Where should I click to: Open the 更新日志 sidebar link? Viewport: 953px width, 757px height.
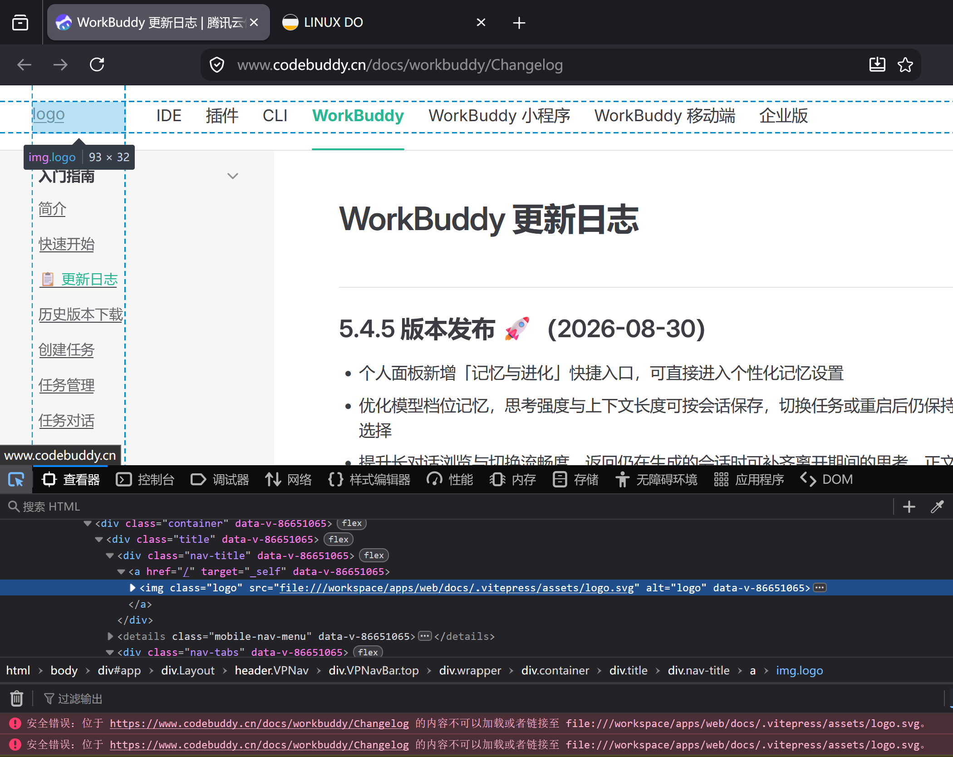click(x=79, y=279)
